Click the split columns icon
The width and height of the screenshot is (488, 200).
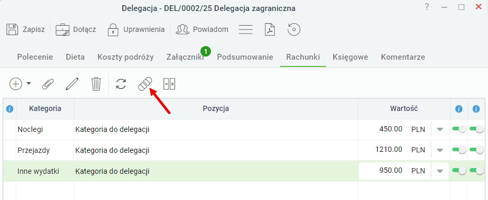click(169, 84)
